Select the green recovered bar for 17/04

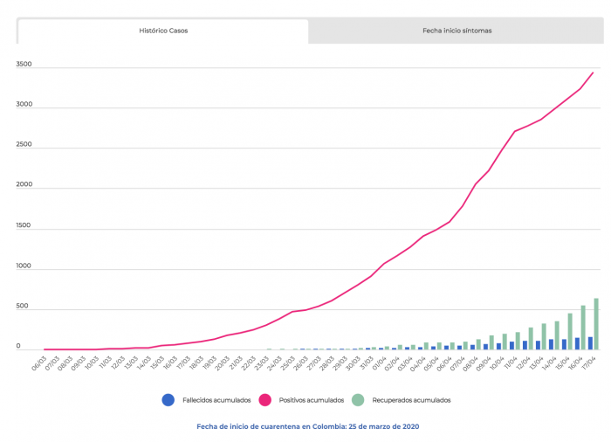[x=596, y=324]
